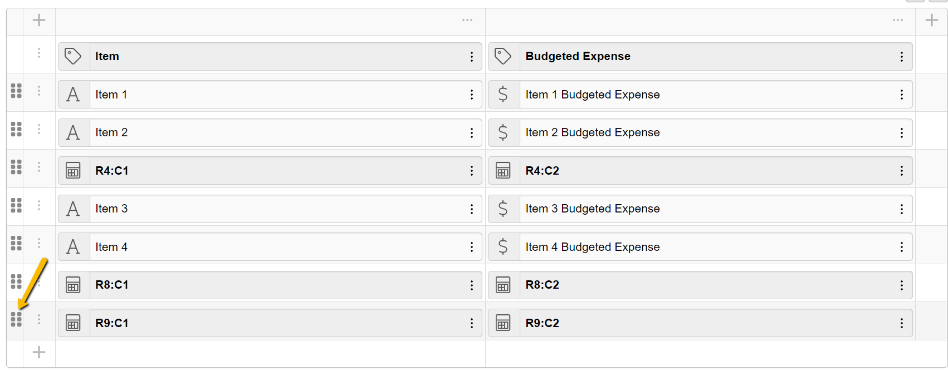Viewport: 948px width, 371px height.
Task: Open the first column's horizontal ellipsis menu
Action: [x=467, y=21]
